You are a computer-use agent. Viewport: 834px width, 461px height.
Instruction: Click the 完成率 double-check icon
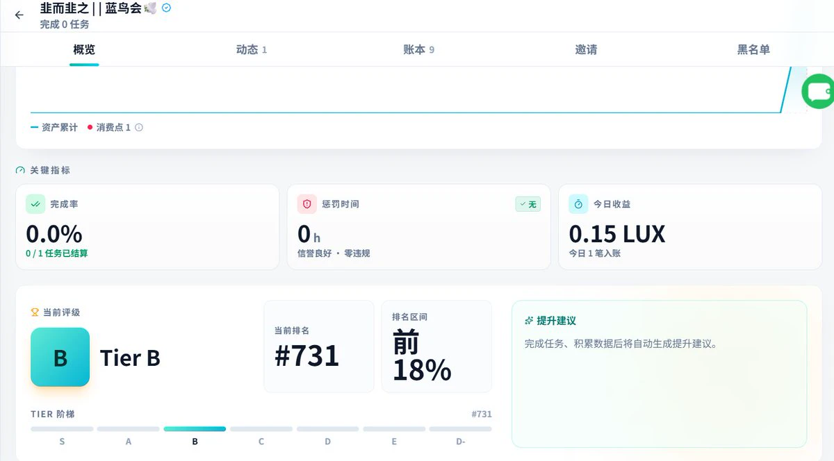click(35, 204)
